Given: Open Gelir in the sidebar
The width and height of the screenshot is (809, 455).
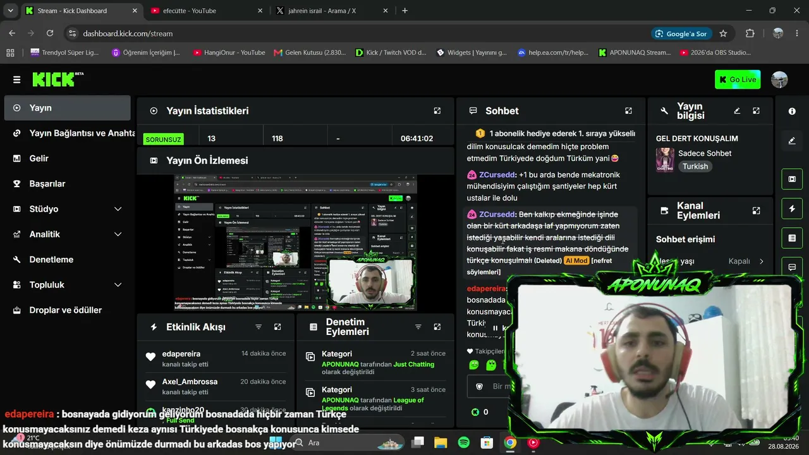Looking at the screenshot, I should click(x=68, y=159).
